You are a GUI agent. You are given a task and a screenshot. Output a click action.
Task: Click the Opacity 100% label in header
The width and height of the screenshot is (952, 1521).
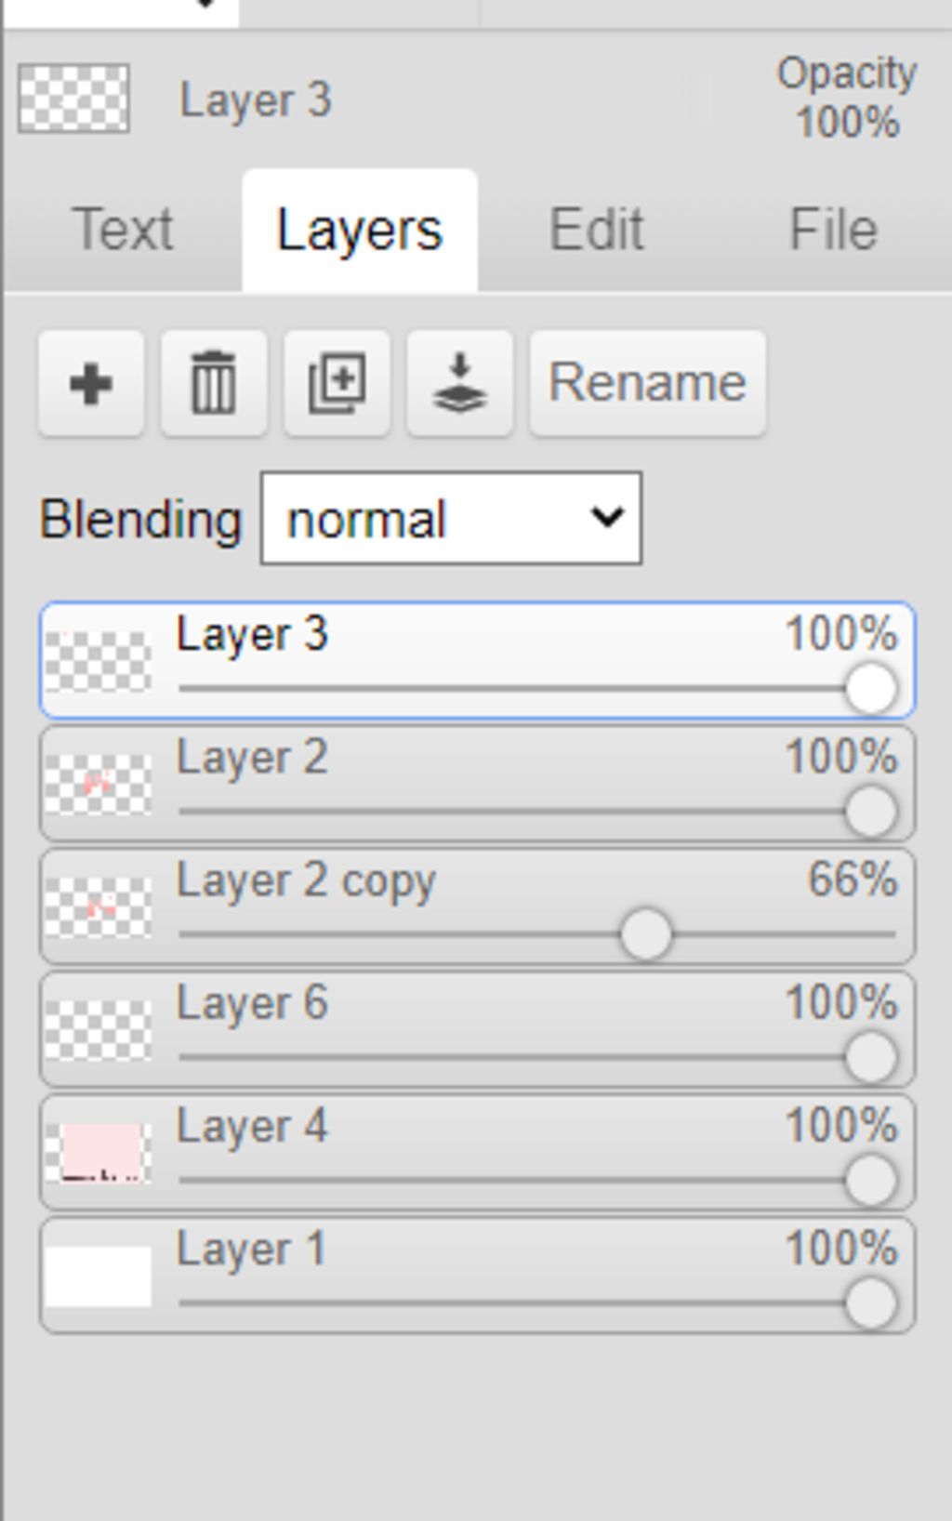click(847, 98)
